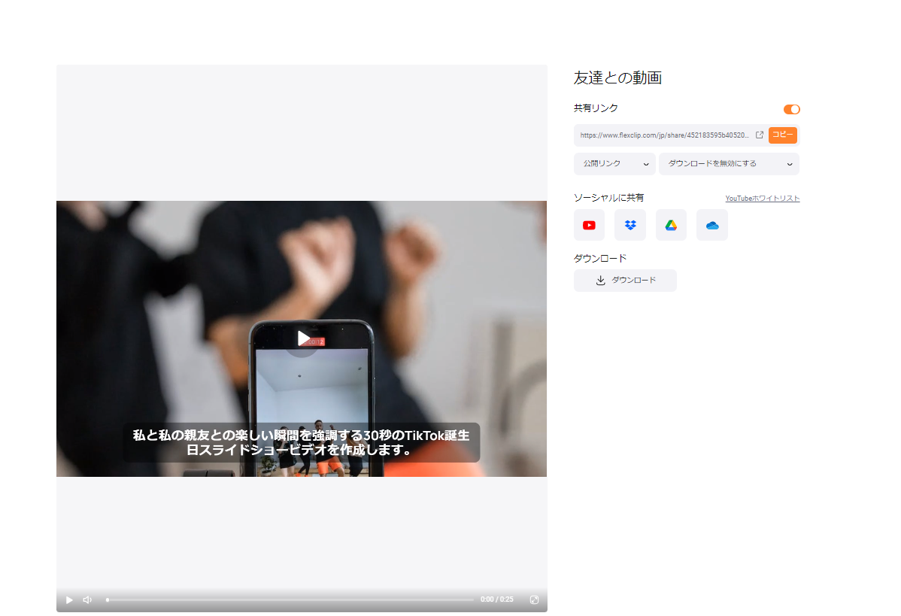Click the 友達との動画 video title

[617, 77]
